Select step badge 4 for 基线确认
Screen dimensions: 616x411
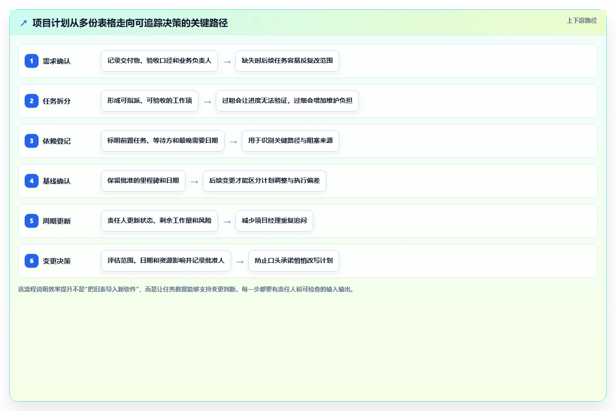click(32, 181)
